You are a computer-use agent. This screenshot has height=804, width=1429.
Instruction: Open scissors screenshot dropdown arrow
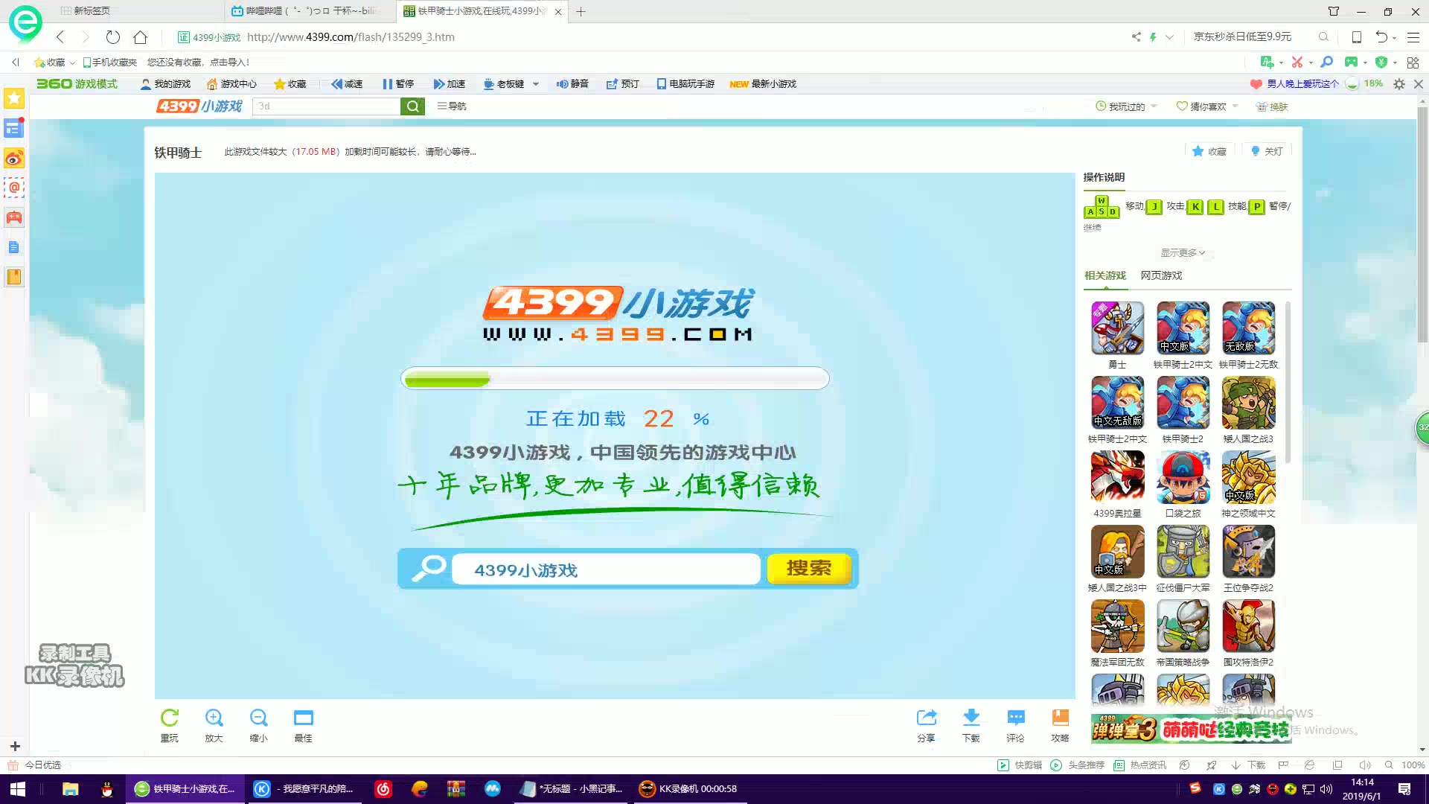1311,63
